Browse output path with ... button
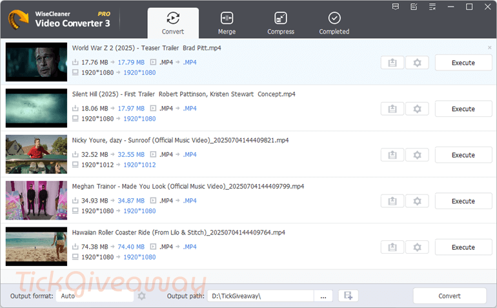This screenshot has width=497, height=308. click(x=323, y=296)
